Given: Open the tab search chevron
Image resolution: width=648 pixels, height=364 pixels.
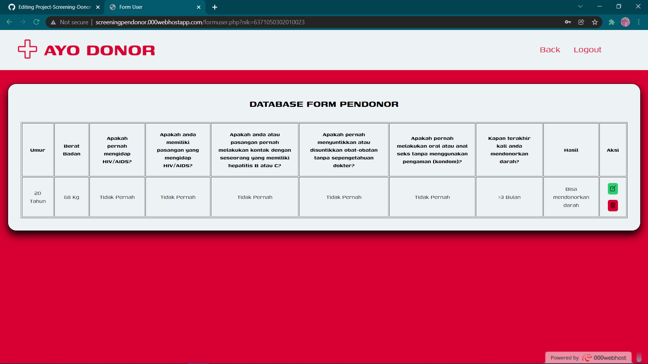Looking at the screenshot, I should [580, 6].
